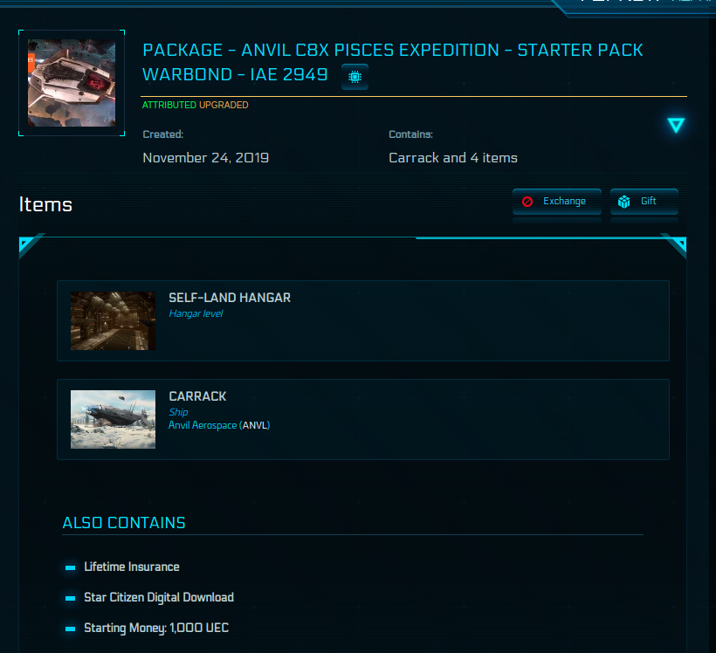Viewport: 716px width, 653px height.
Task: Click the chip icon beside the package title
Action: 355,77
